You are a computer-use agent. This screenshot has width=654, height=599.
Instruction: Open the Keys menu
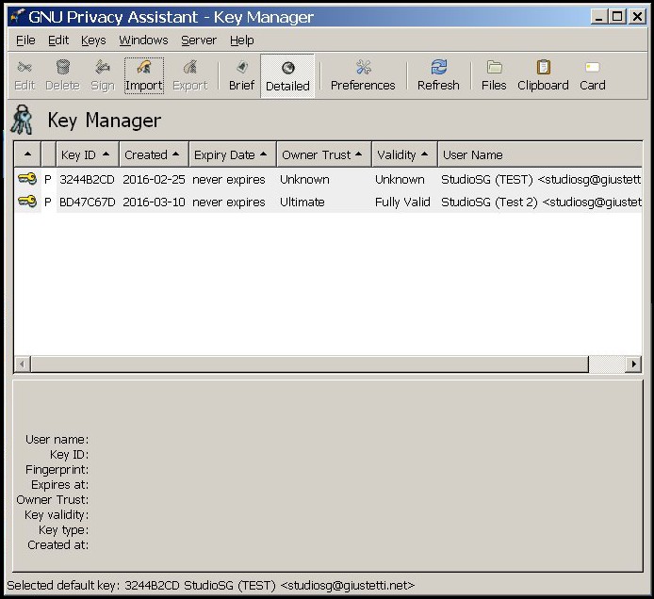(93, 40)
